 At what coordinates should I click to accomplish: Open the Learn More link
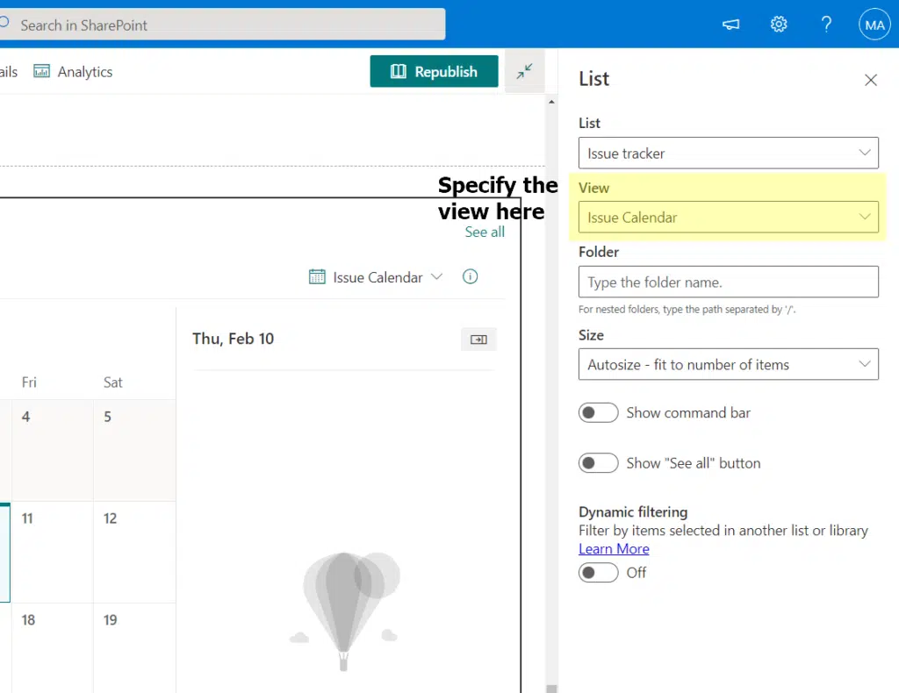(x=614, y=548)
